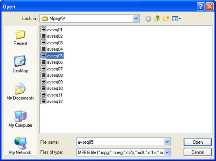Go to the Desktop shortcut
The width and height of the screenshot is (216, 161).
[x=20, y=64]
